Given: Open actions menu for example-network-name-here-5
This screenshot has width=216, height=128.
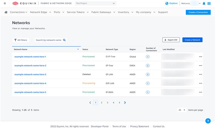Looking at the screenshot, I should click(x=200, y=92).
